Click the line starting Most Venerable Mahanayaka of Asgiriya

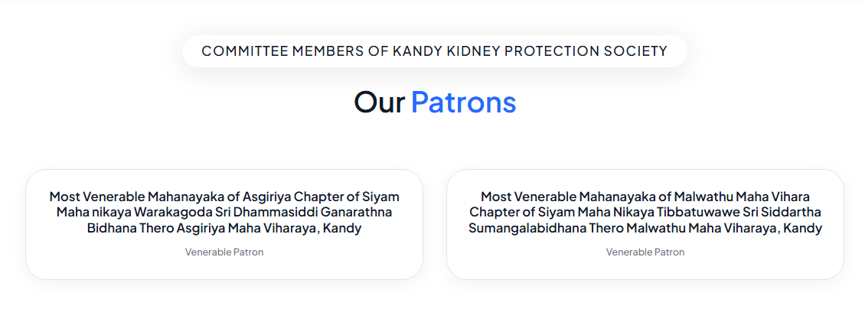(224, 197)
